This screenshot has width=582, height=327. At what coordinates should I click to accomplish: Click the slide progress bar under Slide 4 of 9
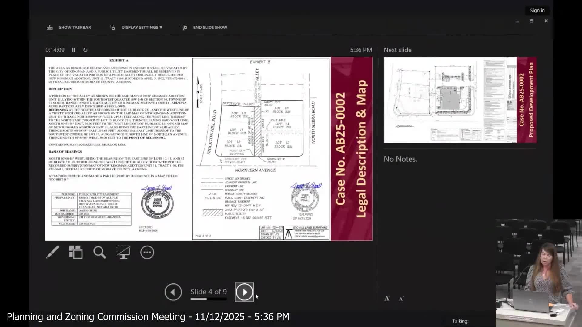tap(209, 299)
